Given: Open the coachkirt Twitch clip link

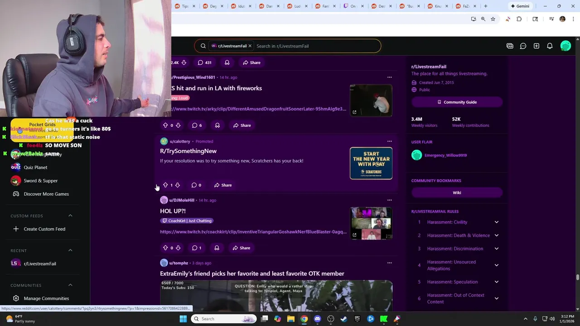Looking at the screenshot, I should tap(253, 232).
